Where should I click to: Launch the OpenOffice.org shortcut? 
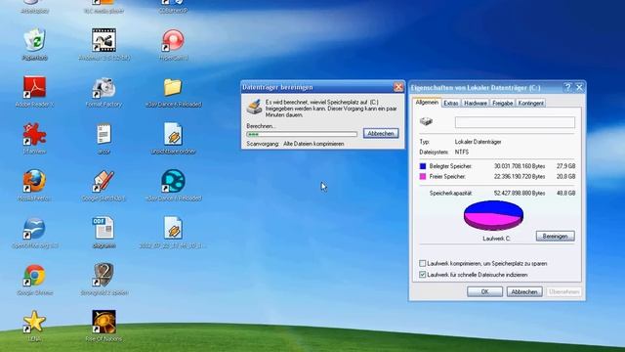coord(34,228)
